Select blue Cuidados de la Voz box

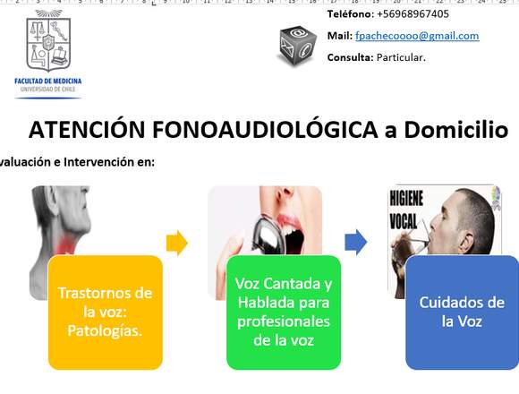pyautogui.click(x=462, y=313)
